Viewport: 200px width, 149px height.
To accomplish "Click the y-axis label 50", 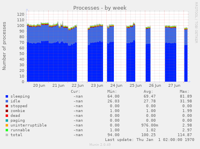I will coord(22,54).
